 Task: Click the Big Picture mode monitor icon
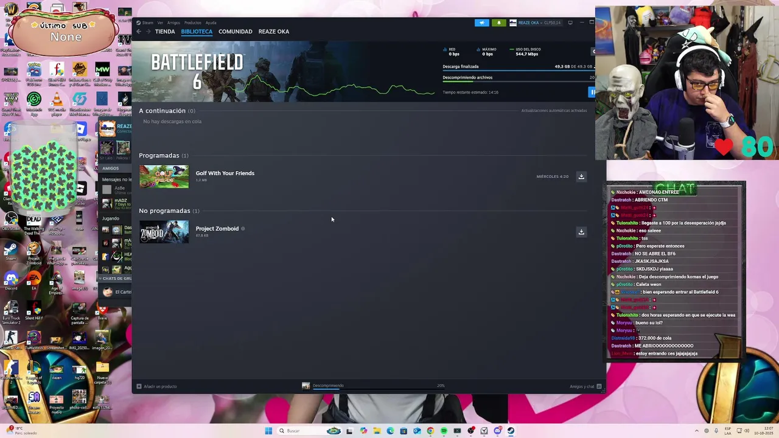(x=570, y=23)
